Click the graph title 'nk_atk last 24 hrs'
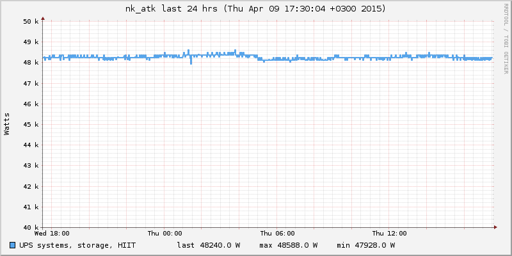 click(x=172, y=9)
